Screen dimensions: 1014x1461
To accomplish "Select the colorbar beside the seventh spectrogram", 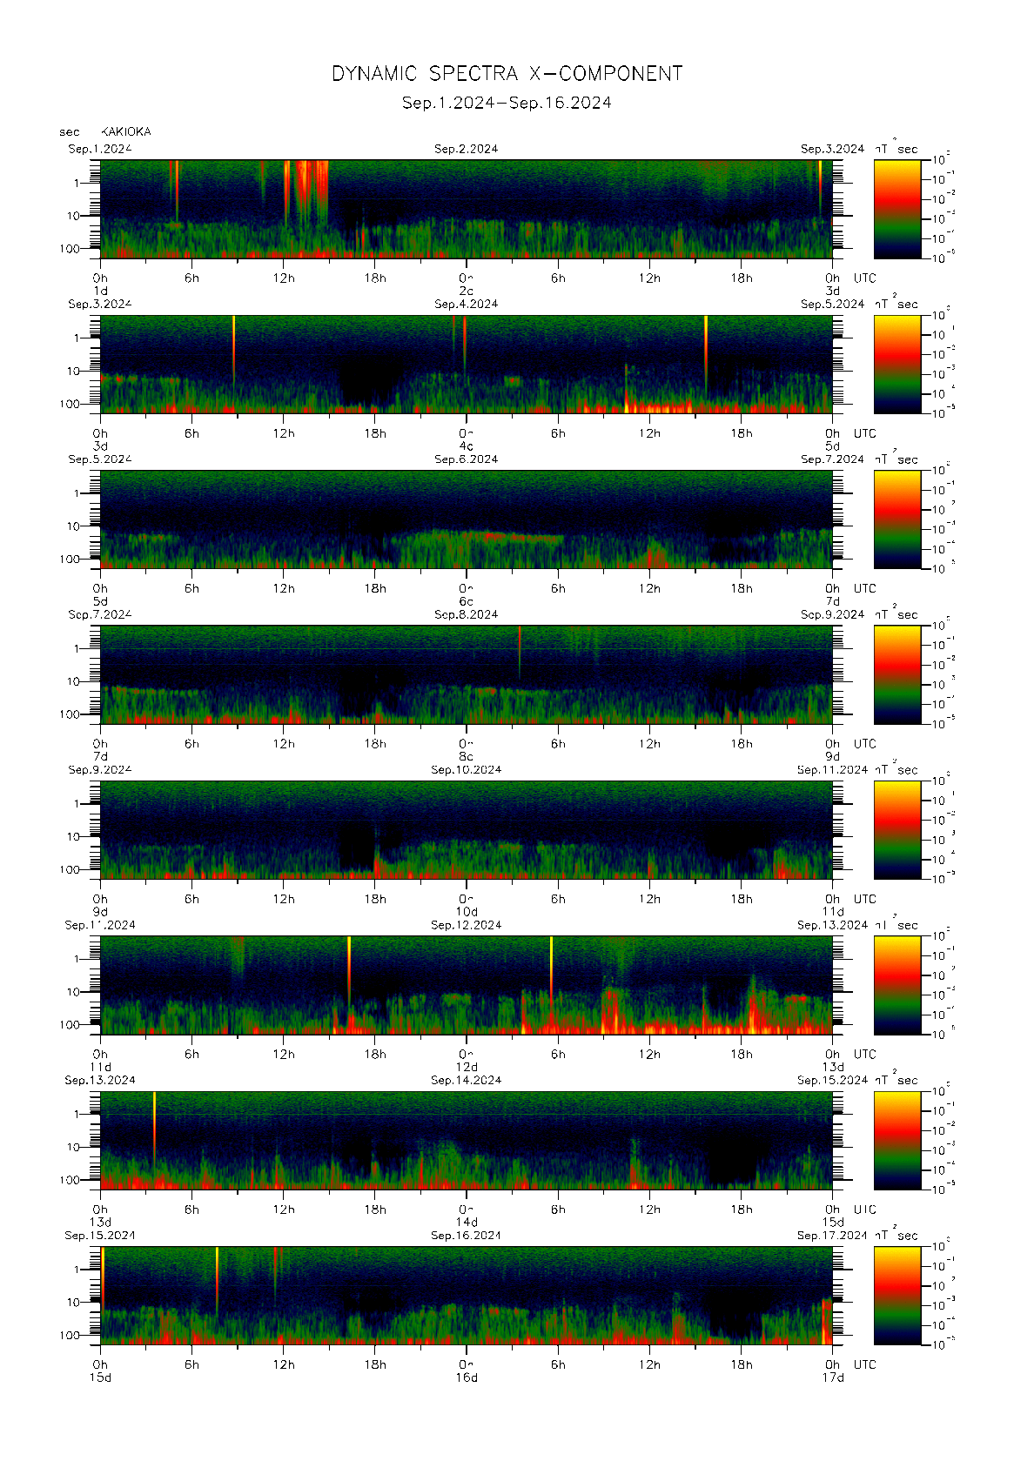I will click(896, 1140).
